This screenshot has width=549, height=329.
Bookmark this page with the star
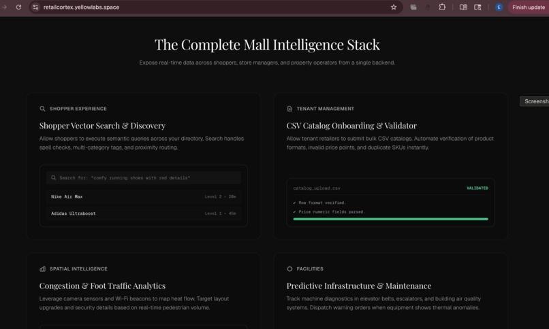[x=394, y=7]
